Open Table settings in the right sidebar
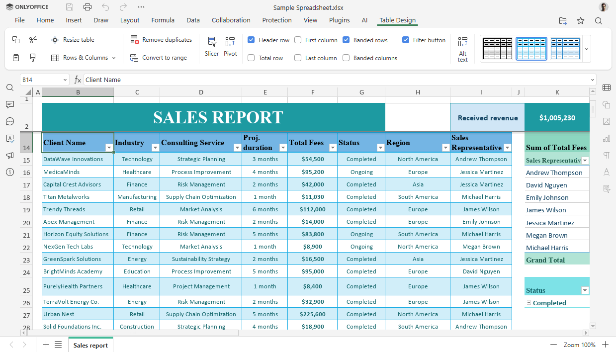This screenshot has width=616, height=352. tap(606, 88)
